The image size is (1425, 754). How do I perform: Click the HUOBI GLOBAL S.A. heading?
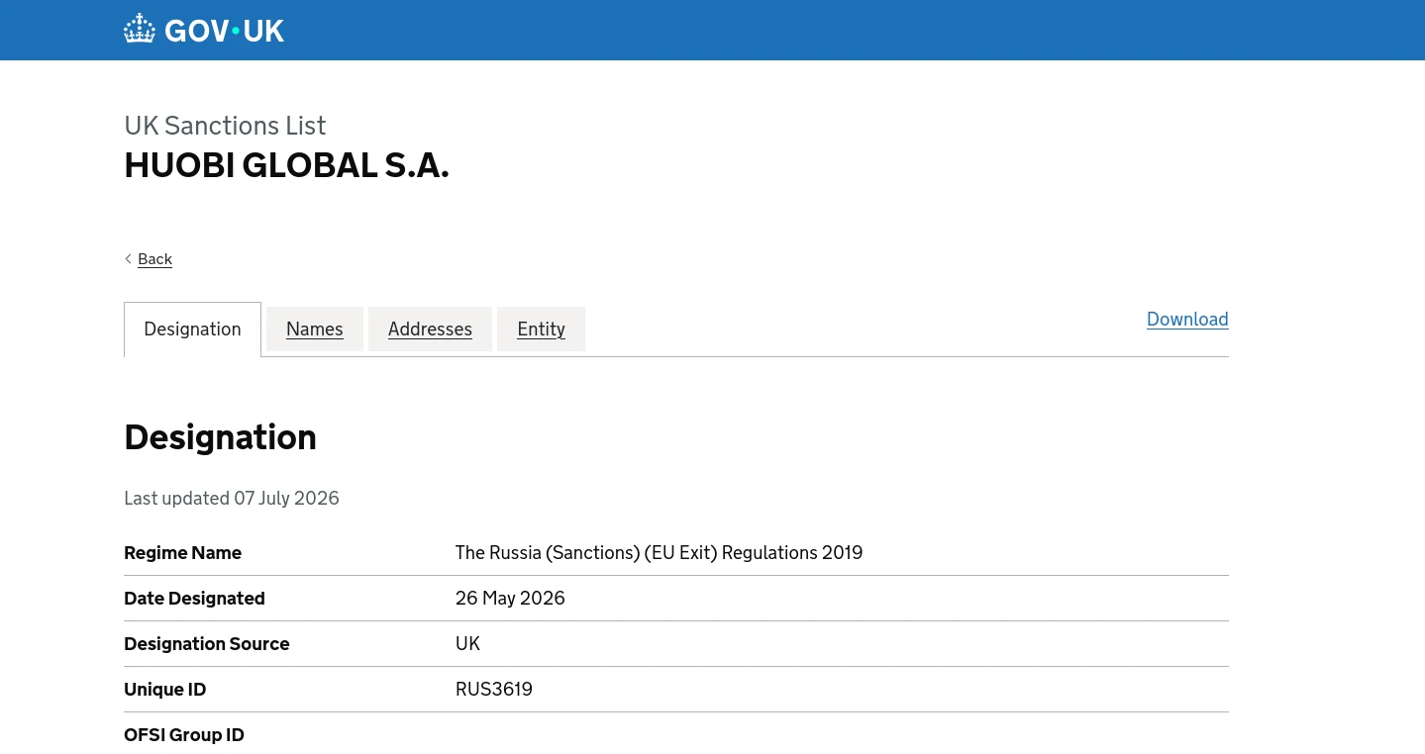(x=286, y=165)
